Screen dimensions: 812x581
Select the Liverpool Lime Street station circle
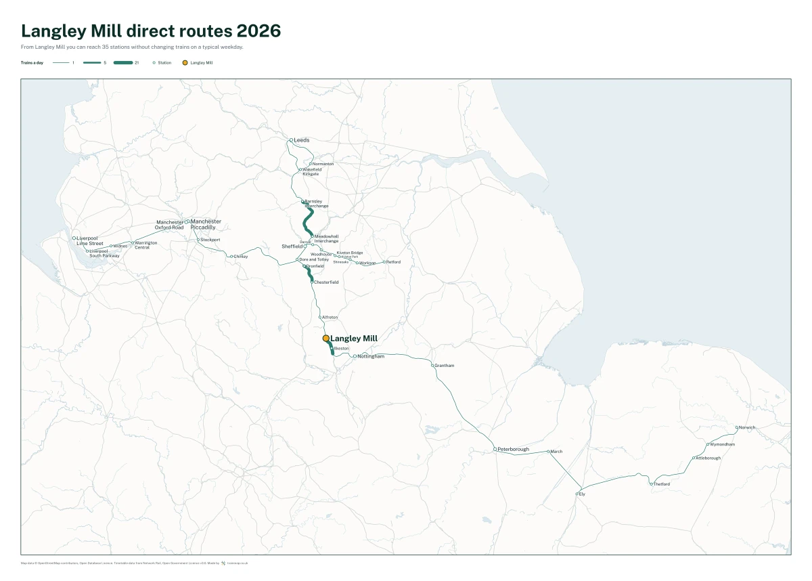tap(74, 238)
